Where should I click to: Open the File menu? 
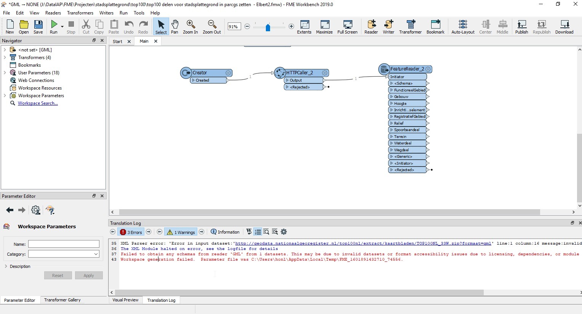pyautogui.click(x=6, y=13)
